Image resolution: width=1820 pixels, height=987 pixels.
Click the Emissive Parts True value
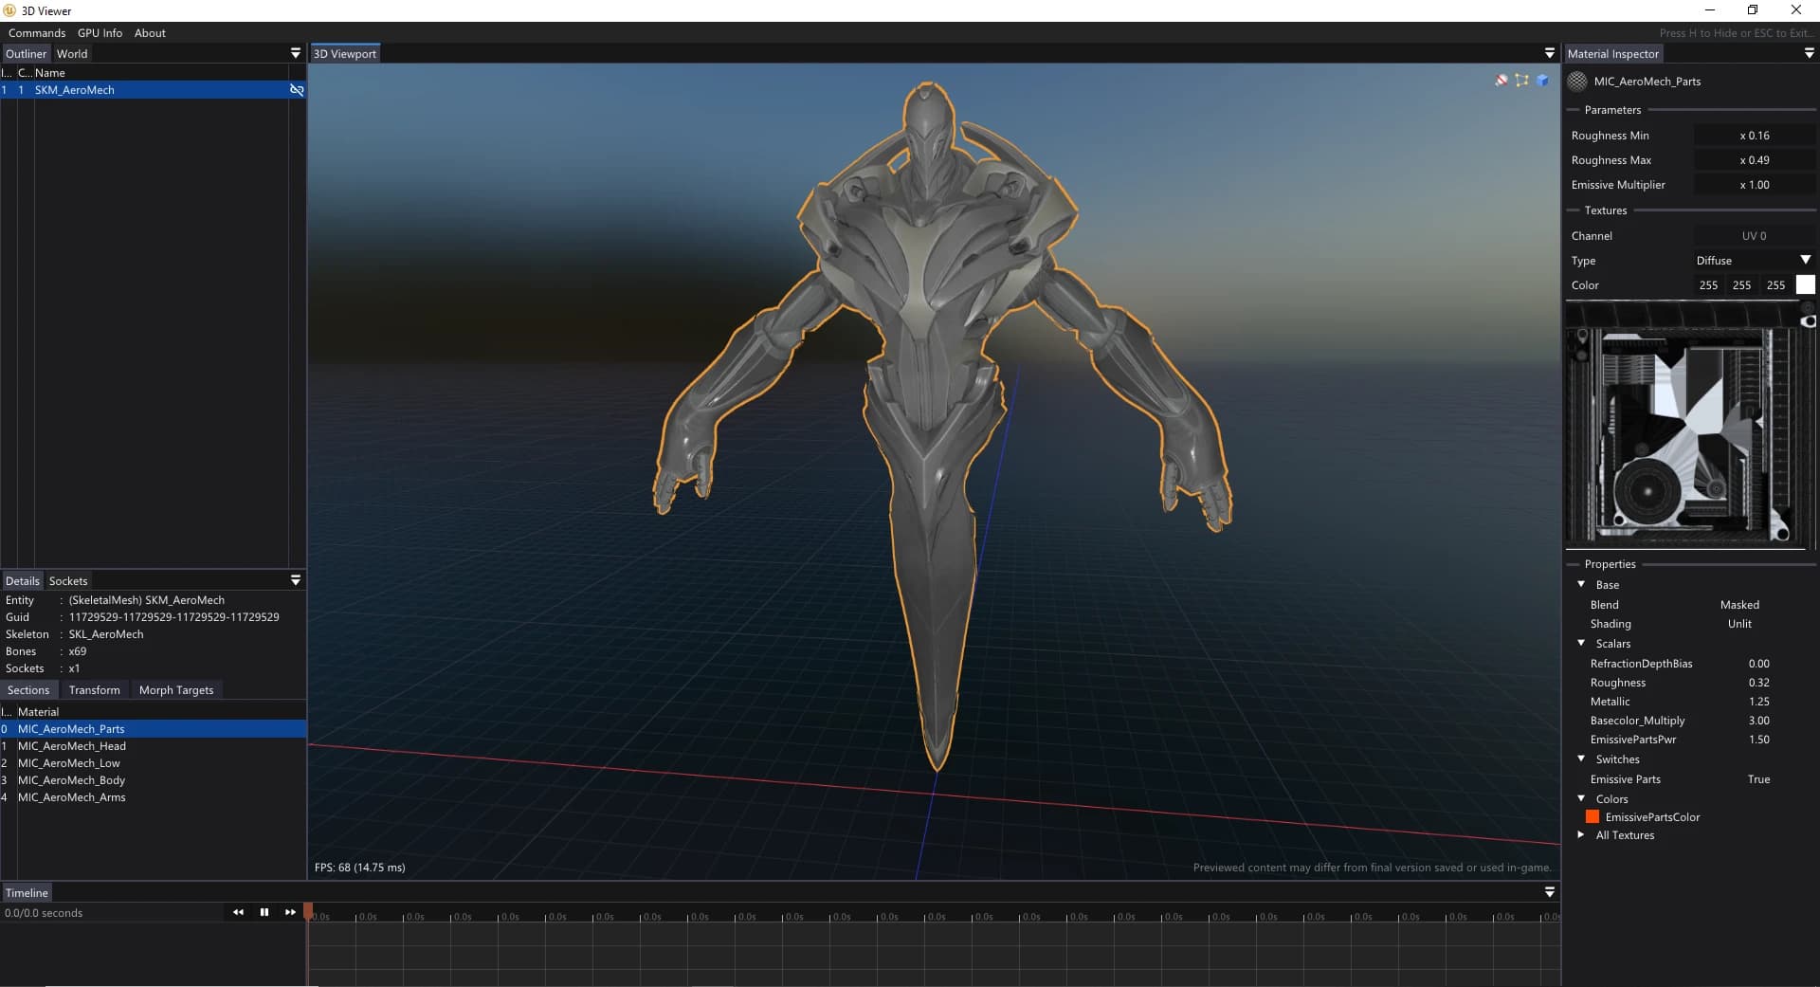[x=1758, y=779]
